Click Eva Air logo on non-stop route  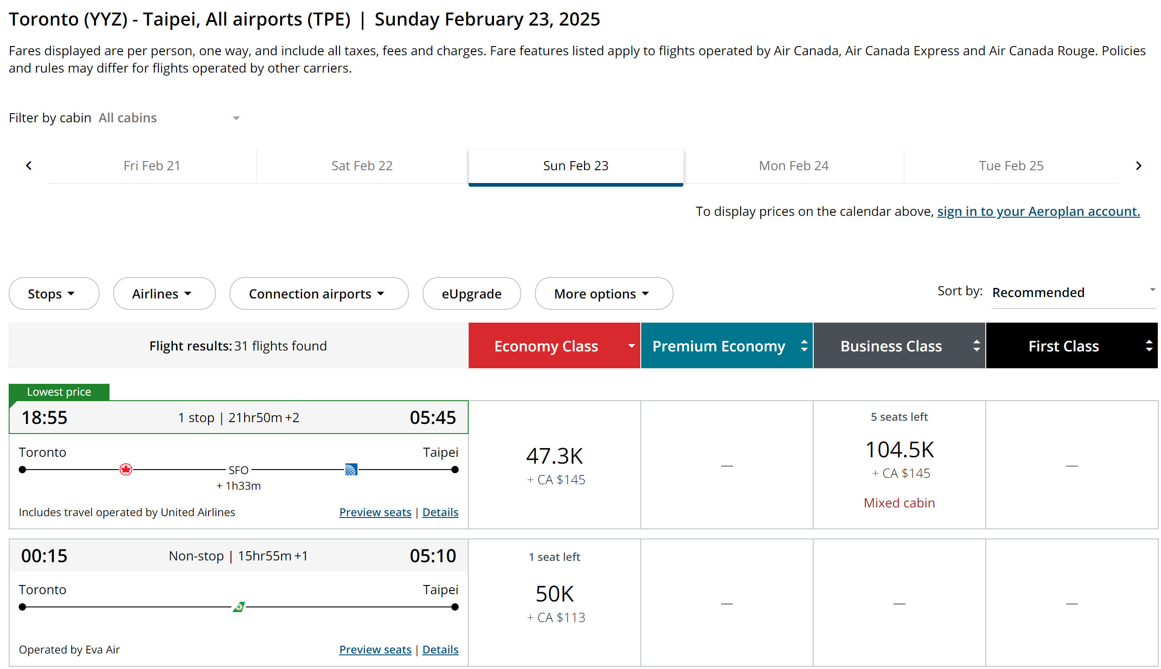[x=238, y=606]
